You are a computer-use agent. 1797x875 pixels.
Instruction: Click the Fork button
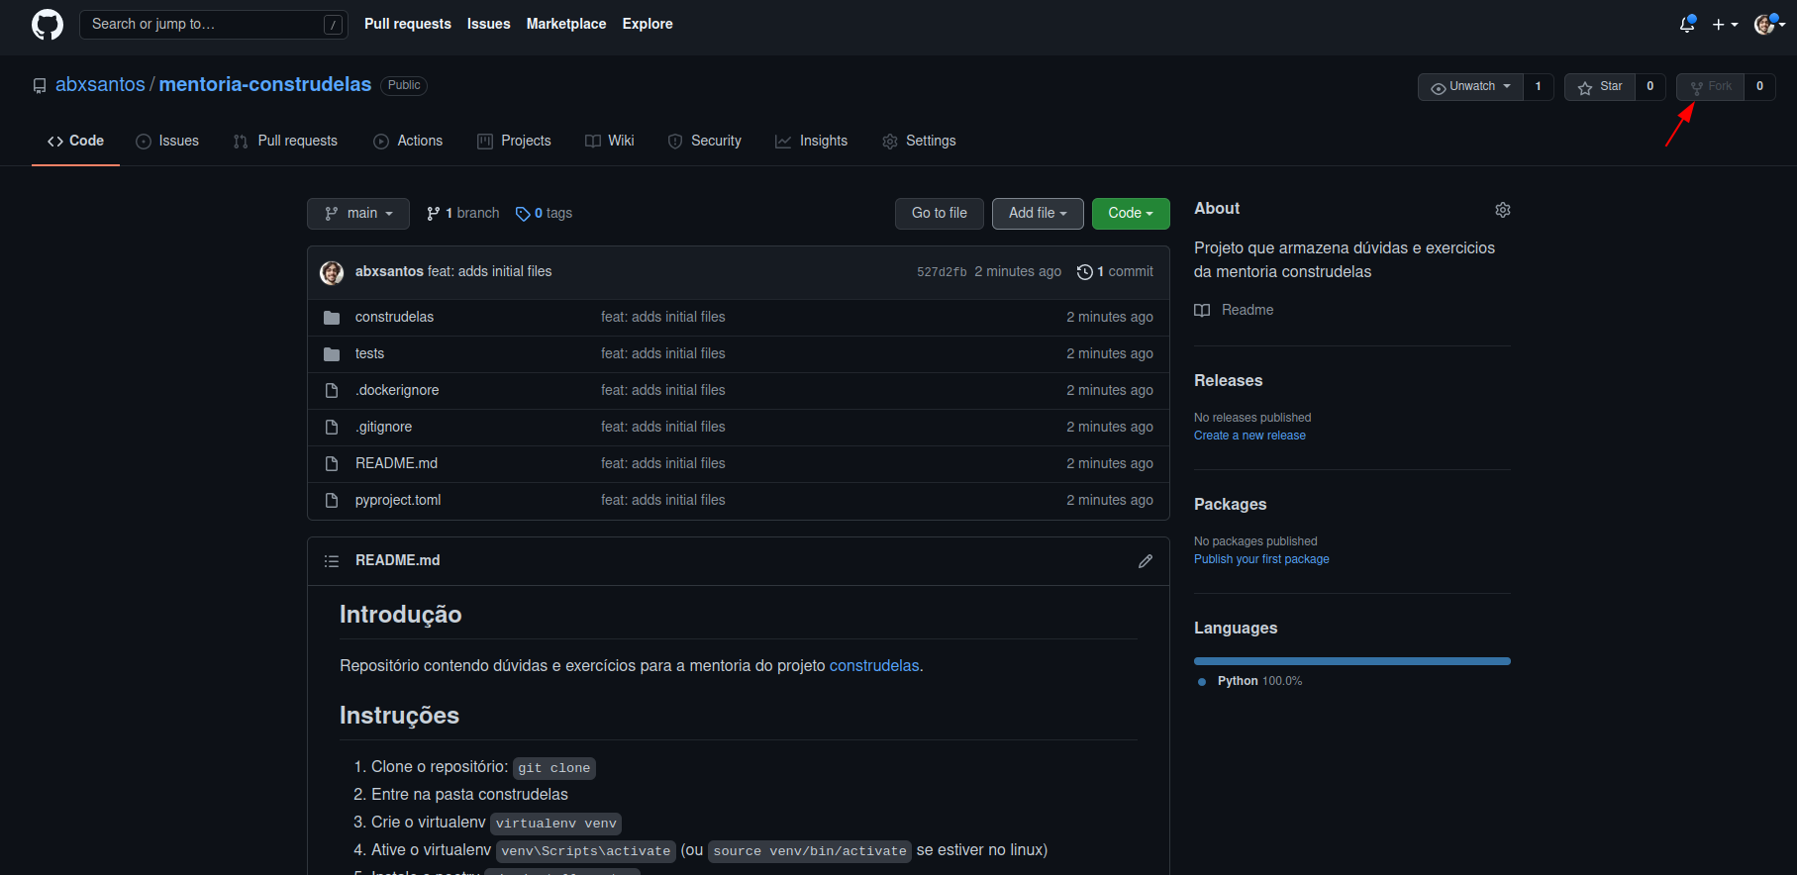(x=1710, y=86)
